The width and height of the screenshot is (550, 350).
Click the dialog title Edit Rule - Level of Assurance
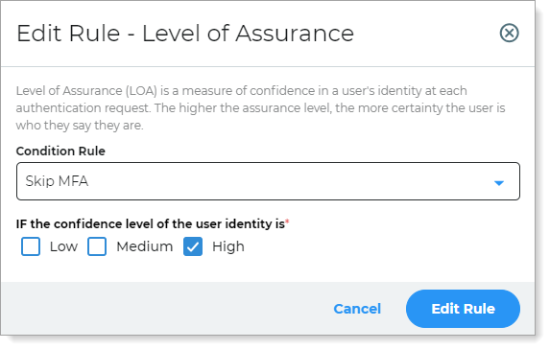(185, 34)
